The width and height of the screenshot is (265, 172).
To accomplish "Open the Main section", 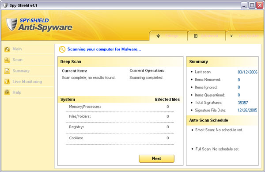I will pyautogui.click(x=17, y=49).
